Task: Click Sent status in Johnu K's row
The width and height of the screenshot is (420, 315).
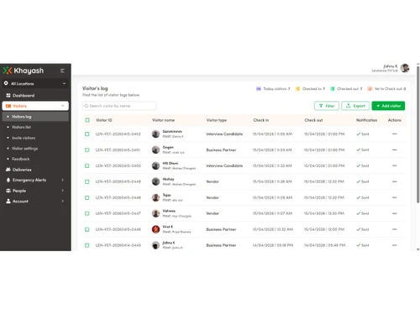Action: [x=363, y=245]
